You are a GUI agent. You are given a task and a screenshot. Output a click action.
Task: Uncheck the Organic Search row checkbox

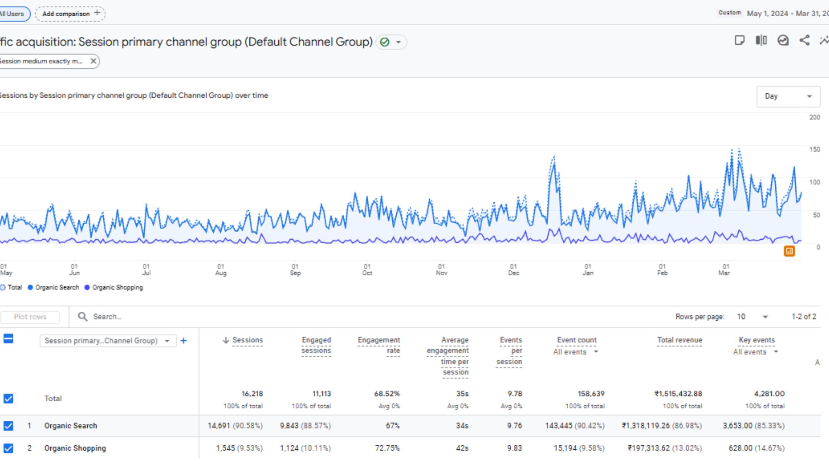(8, 426)
